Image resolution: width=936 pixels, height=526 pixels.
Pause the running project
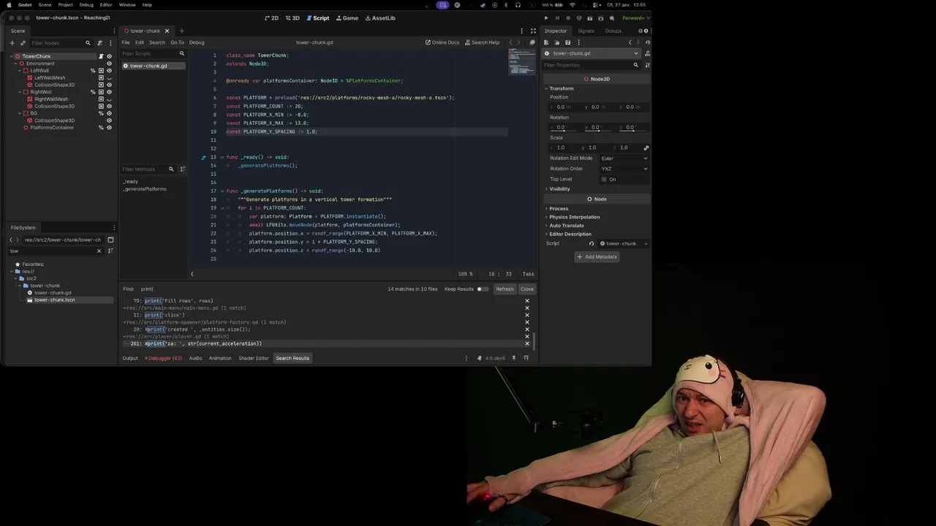557,18
